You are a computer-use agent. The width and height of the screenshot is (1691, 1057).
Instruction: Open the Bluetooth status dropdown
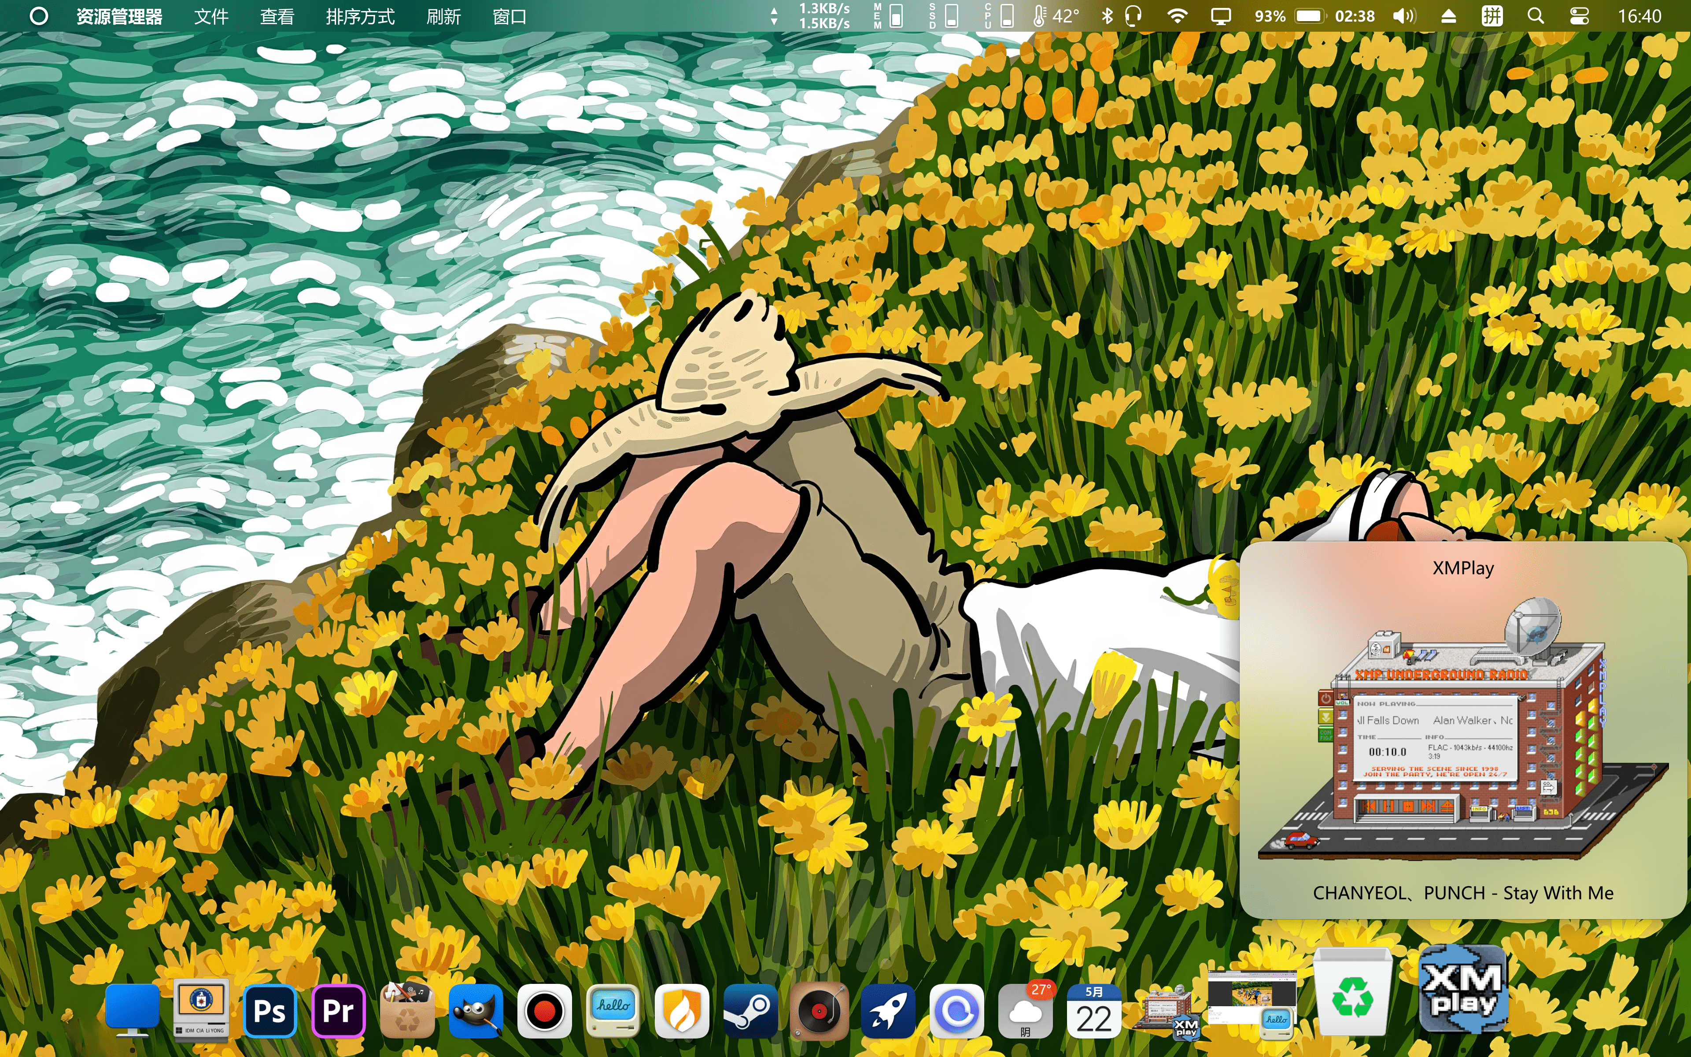tap(1108, 15)
